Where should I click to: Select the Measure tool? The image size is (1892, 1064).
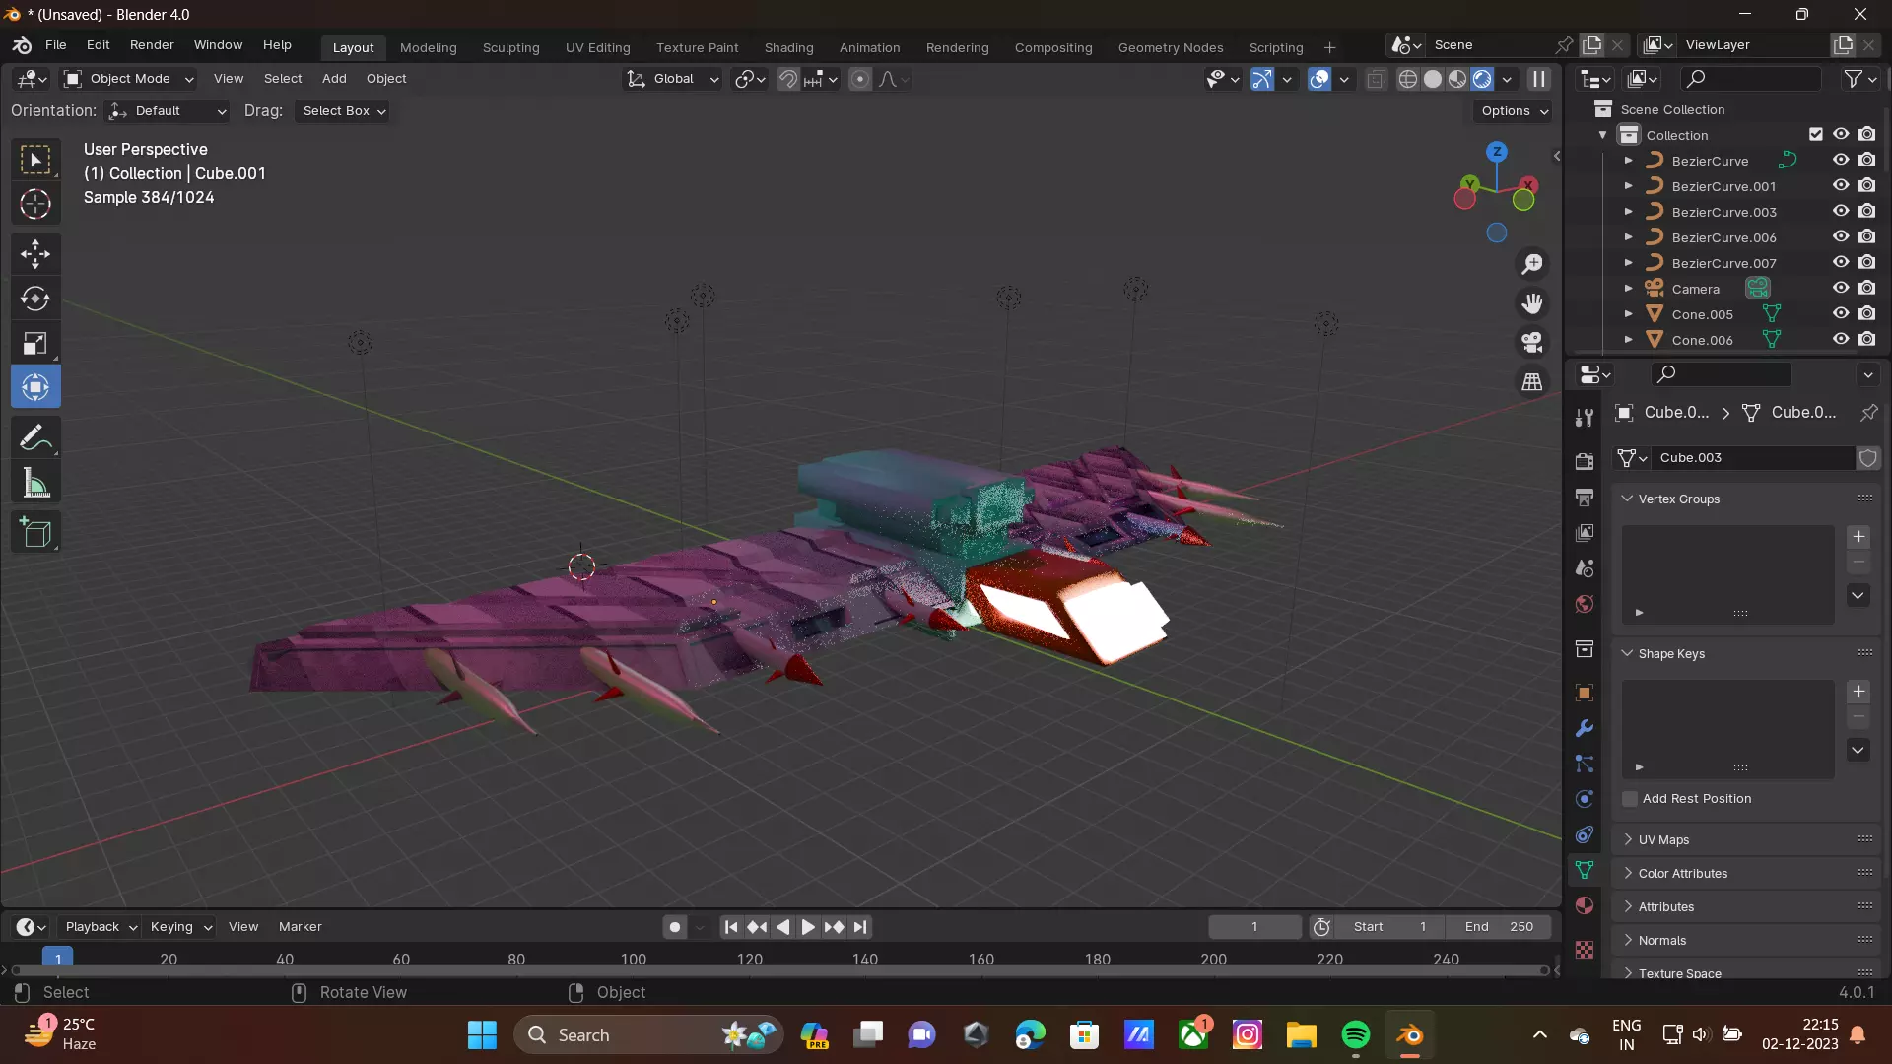[x=35, y=484]
